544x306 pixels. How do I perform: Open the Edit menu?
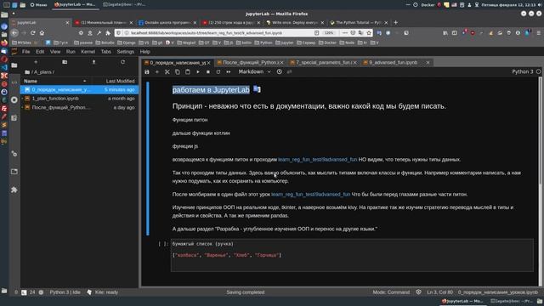(x=40, y=52)
